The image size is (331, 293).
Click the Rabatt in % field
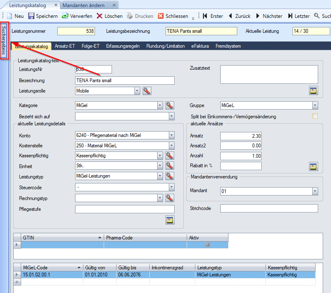[x=241, y=166]
